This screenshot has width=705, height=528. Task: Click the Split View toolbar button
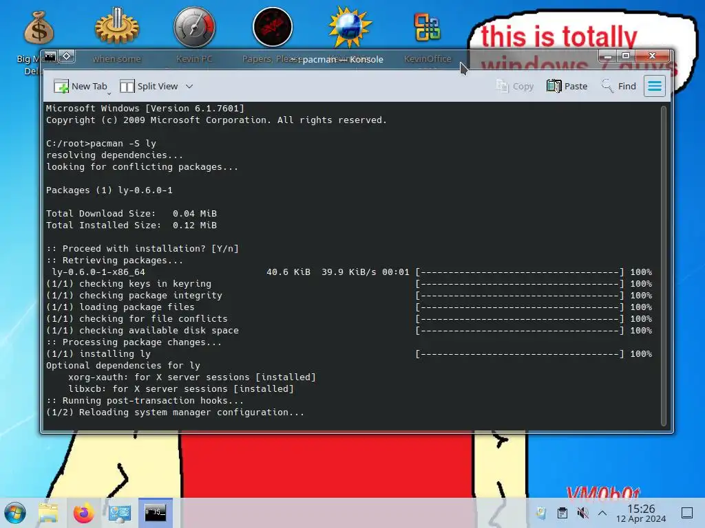[149, 86]
